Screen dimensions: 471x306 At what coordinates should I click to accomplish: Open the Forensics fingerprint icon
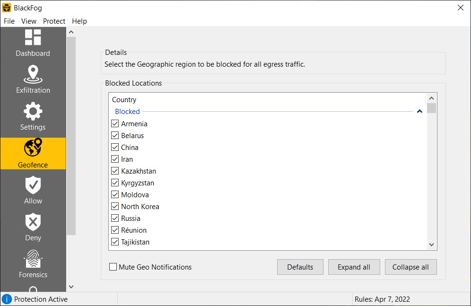[x=33, y=259]
